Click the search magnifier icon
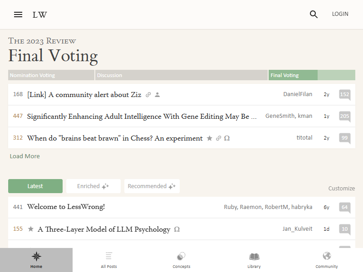The height and width of the screenshot is (272, 363). (314, 15)
